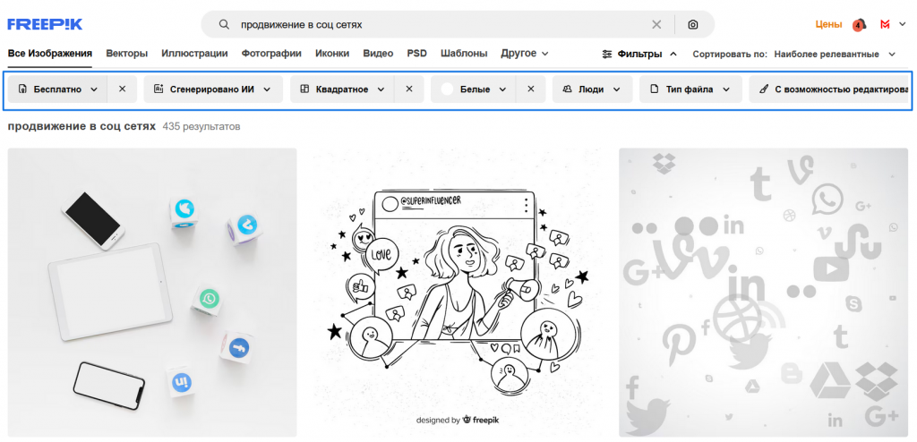
Task: Open the Люди filter dropdown
Action: [x=592, y=89]
